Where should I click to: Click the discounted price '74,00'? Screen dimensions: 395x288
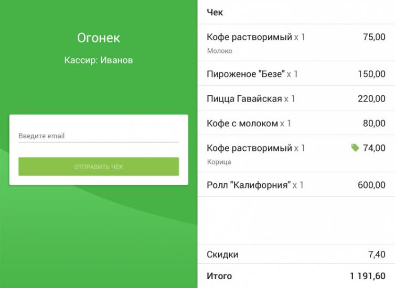point(374,148)
